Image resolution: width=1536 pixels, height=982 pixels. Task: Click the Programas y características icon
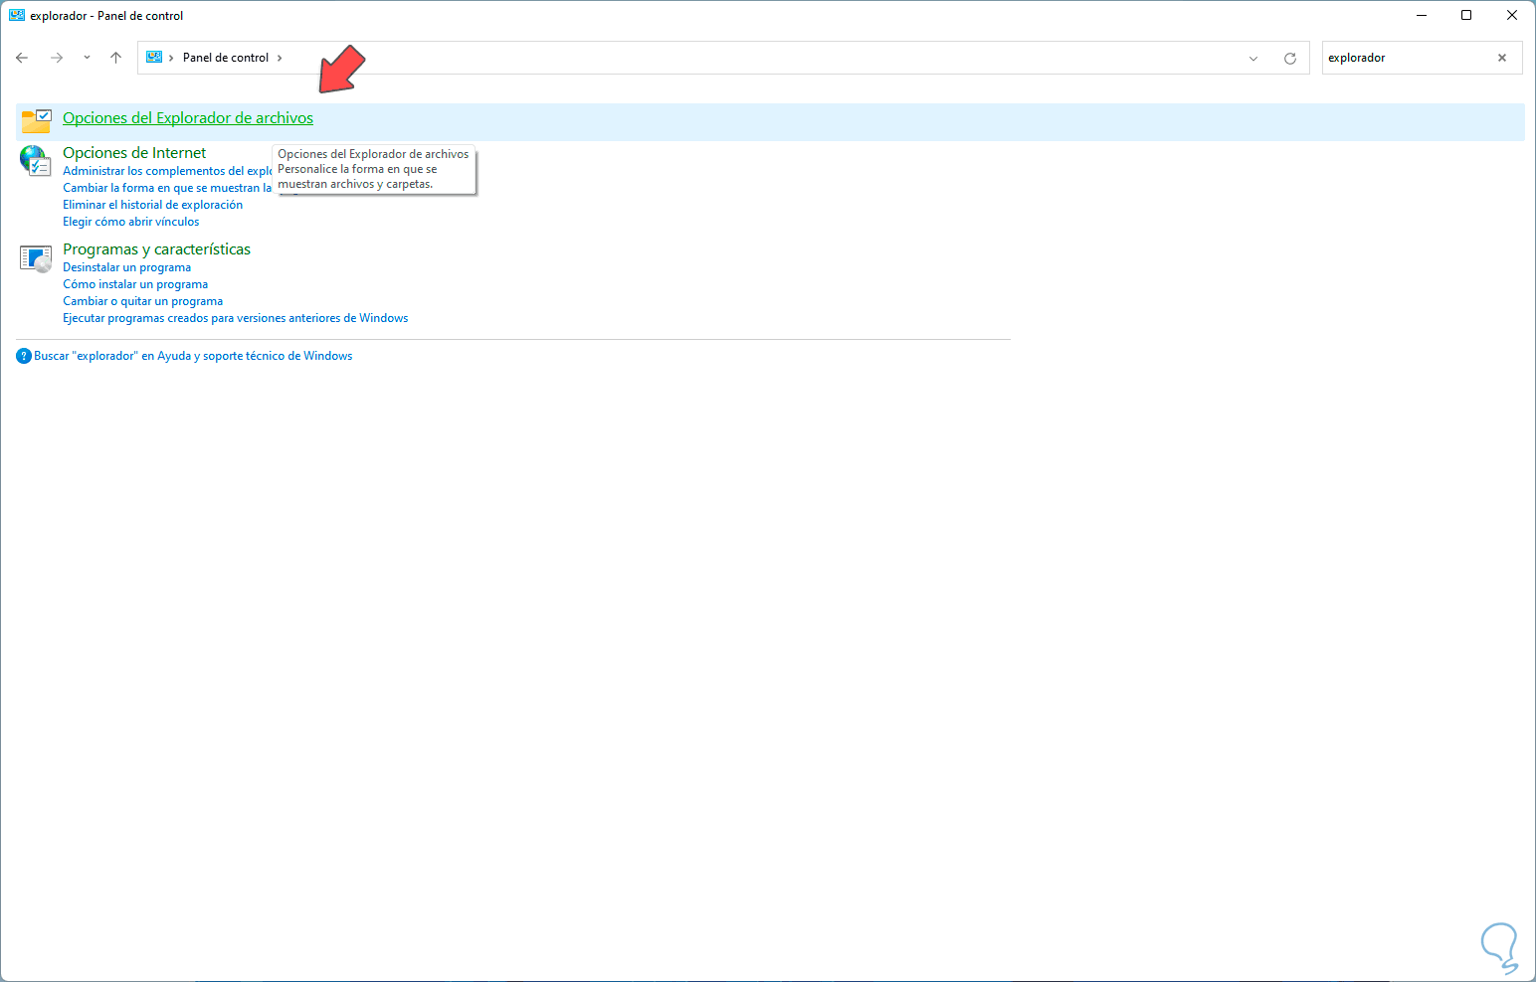35,258
